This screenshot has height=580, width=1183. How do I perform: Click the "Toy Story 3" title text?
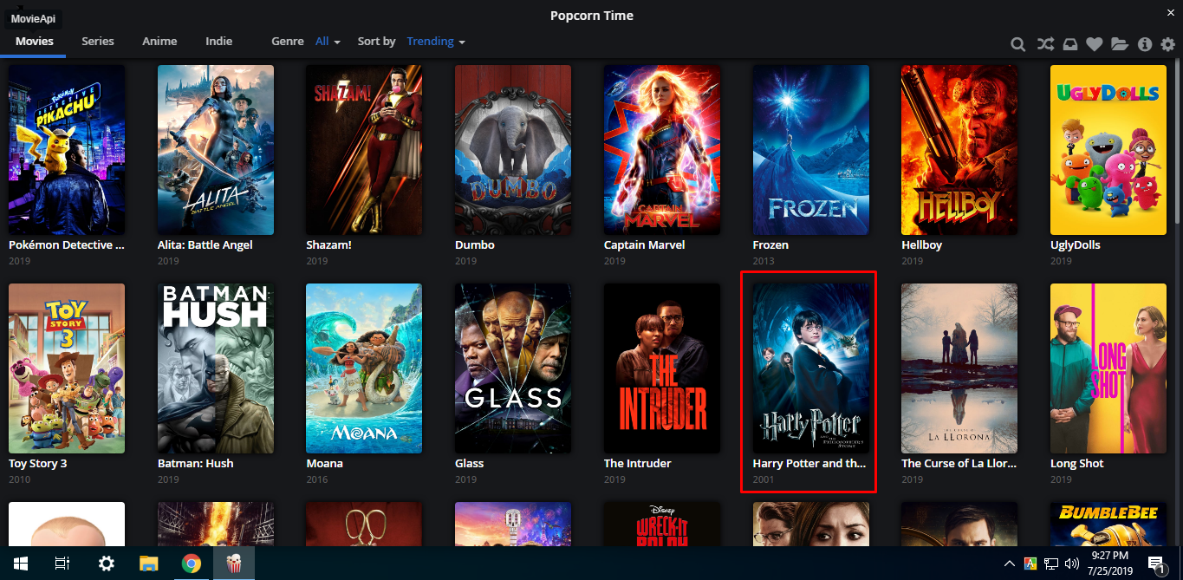(x=38, y=464)
